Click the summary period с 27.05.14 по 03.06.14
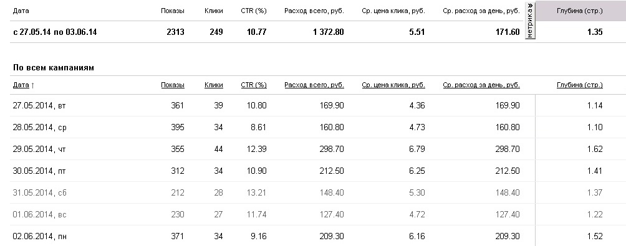626x246 pixels. 55,32
